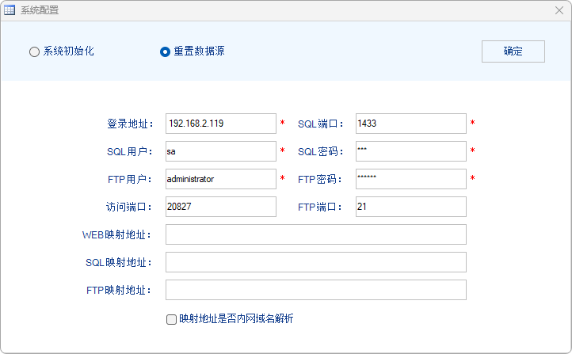Tick the 映射地址是否内网域名解析 checkbox
Screen dimensions: 572x354
[x=171, y=319]
